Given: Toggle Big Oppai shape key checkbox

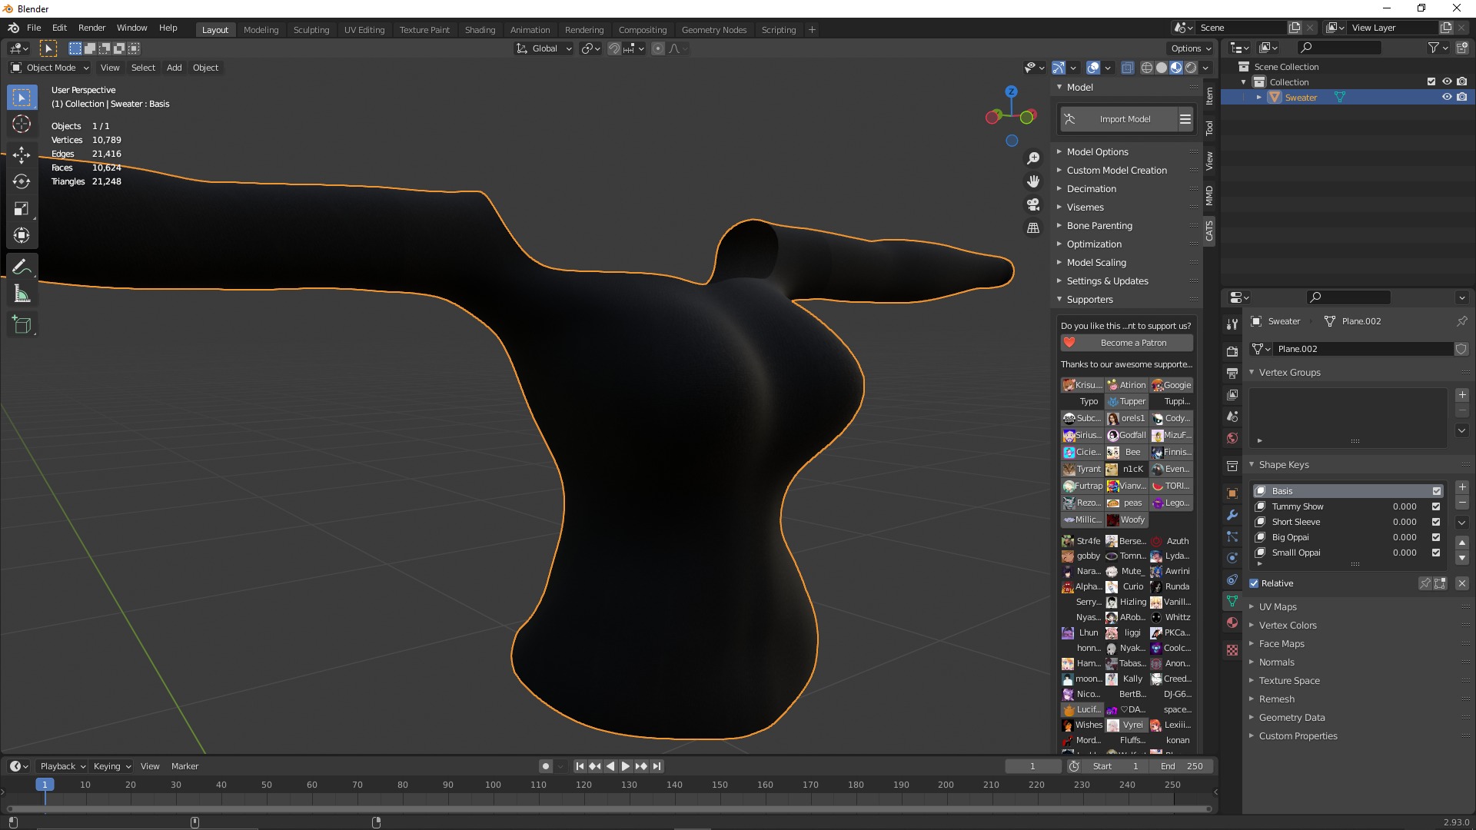Looking at the screenshot, I should [x=1436, y=537].
